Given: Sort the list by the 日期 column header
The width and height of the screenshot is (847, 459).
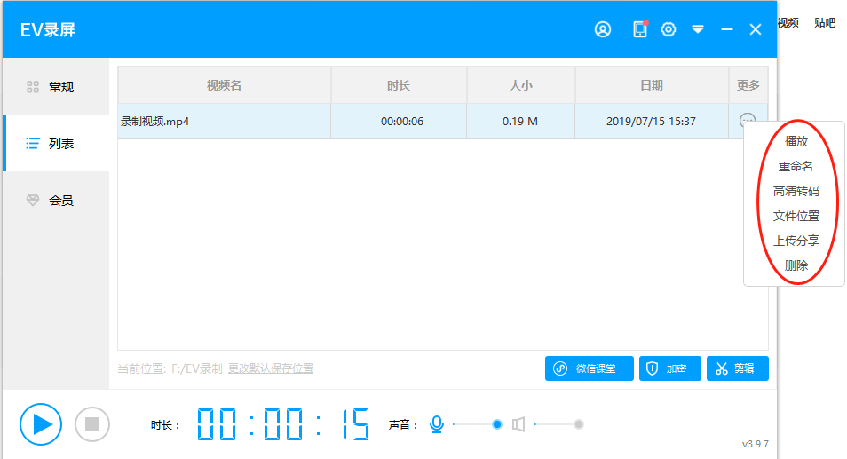Looking at the screenshot, I should click(x=651, y=85).
